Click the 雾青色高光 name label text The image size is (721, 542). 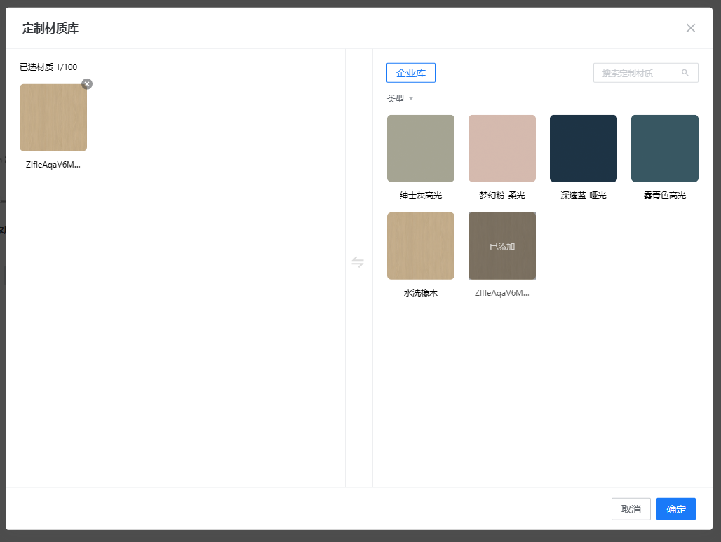click(665, 196)
